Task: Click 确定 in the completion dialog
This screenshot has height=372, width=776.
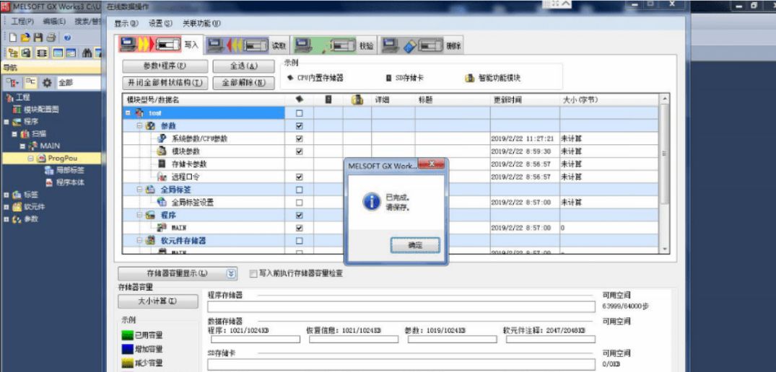Action: point(415,245)
